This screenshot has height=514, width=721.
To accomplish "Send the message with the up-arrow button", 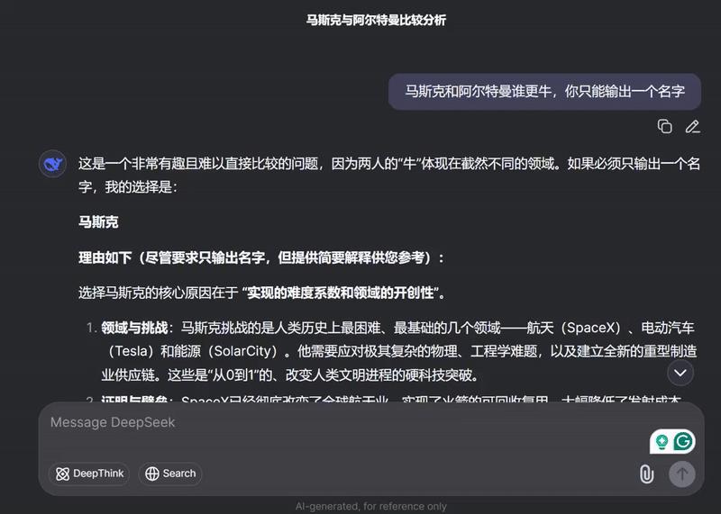I will click(x=682, y=474).
